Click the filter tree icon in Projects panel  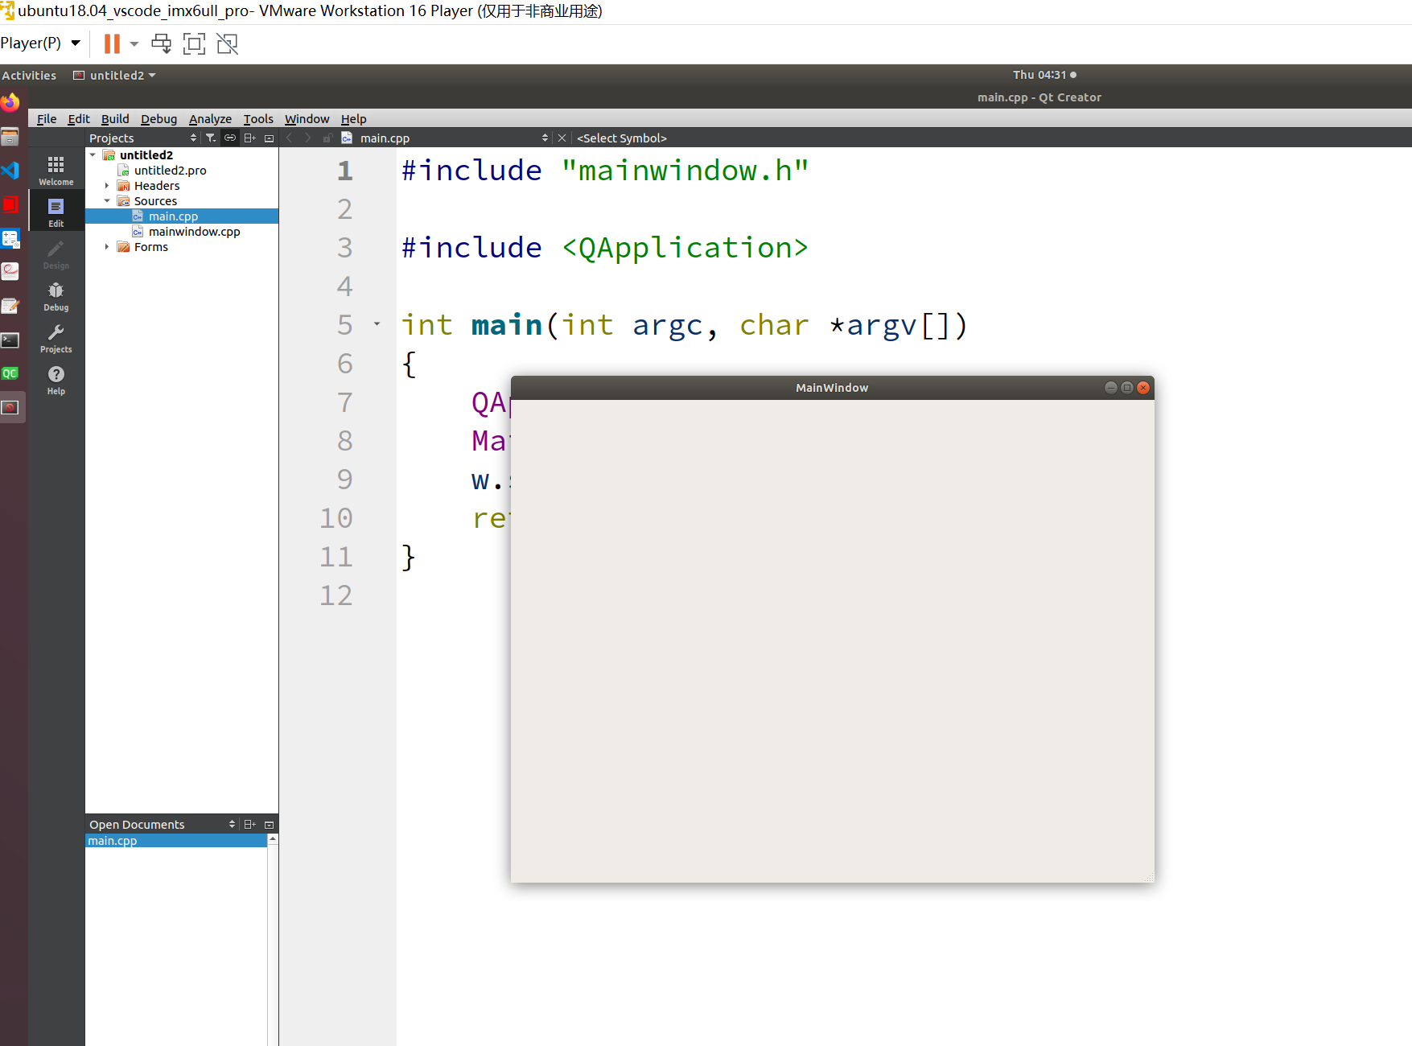click(211, 138)
